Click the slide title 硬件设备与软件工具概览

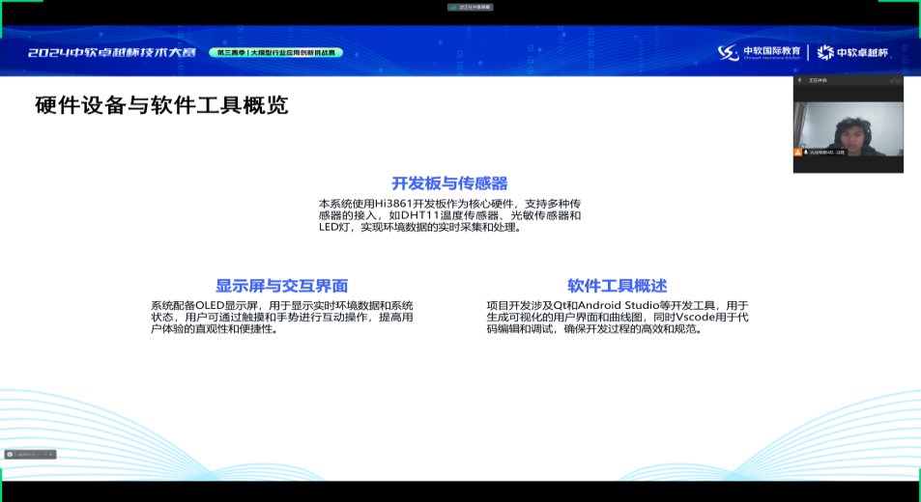click(x=161, y=106)
